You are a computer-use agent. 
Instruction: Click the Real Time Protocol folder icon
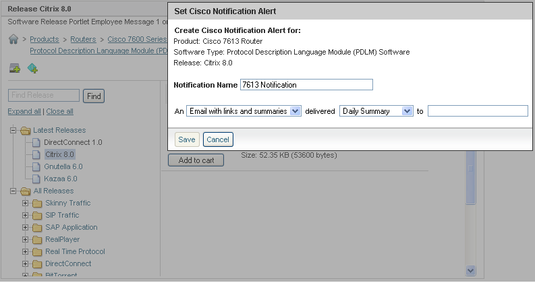pyautogui.click(x=37, y=251)
